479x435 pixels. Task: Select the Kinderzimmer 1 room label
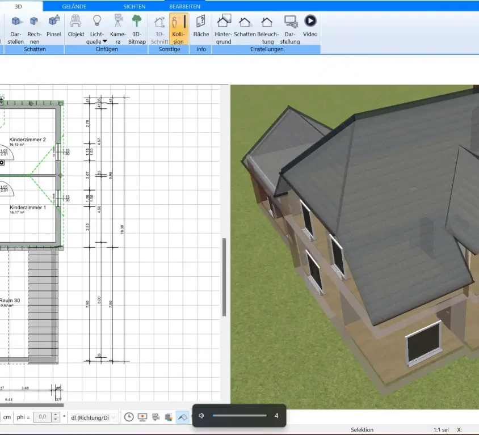pos(27,207)
